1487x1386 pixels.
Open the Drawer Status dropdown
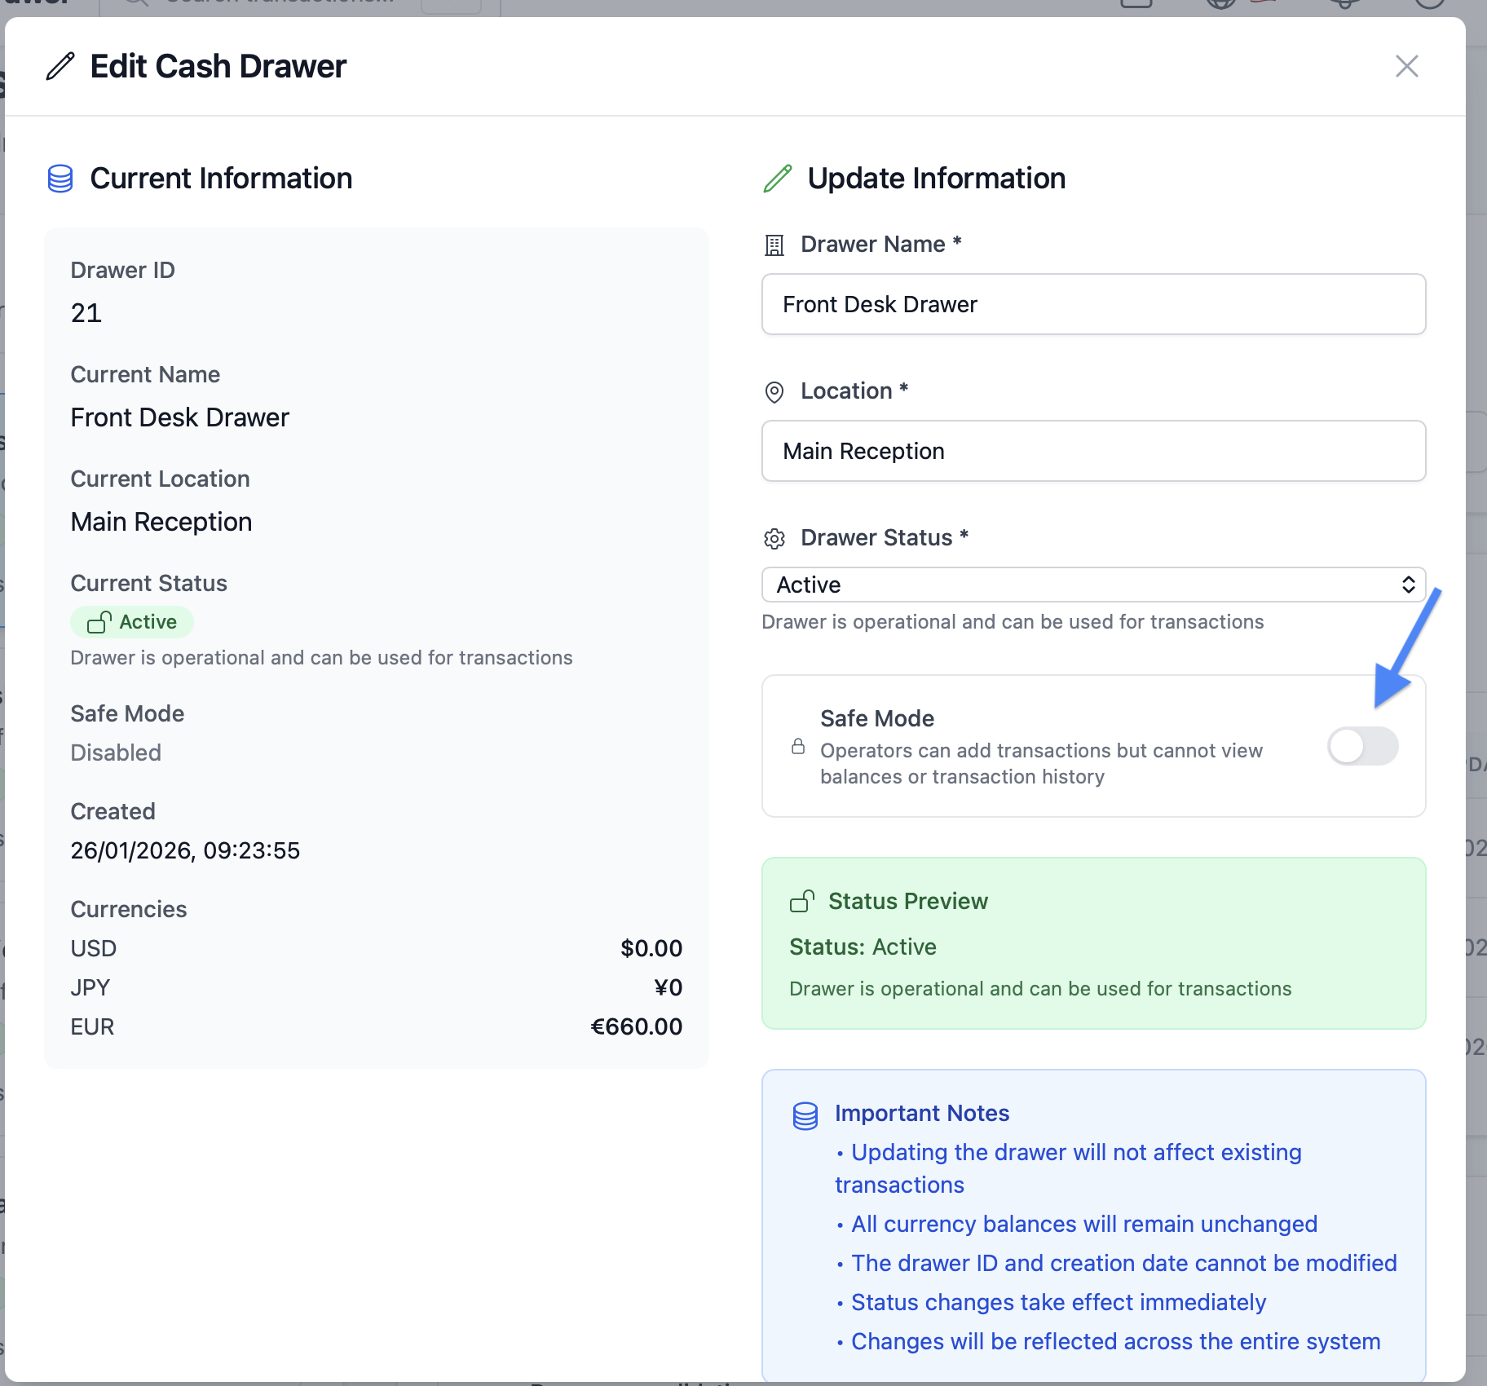click(x=1092, y=585)
